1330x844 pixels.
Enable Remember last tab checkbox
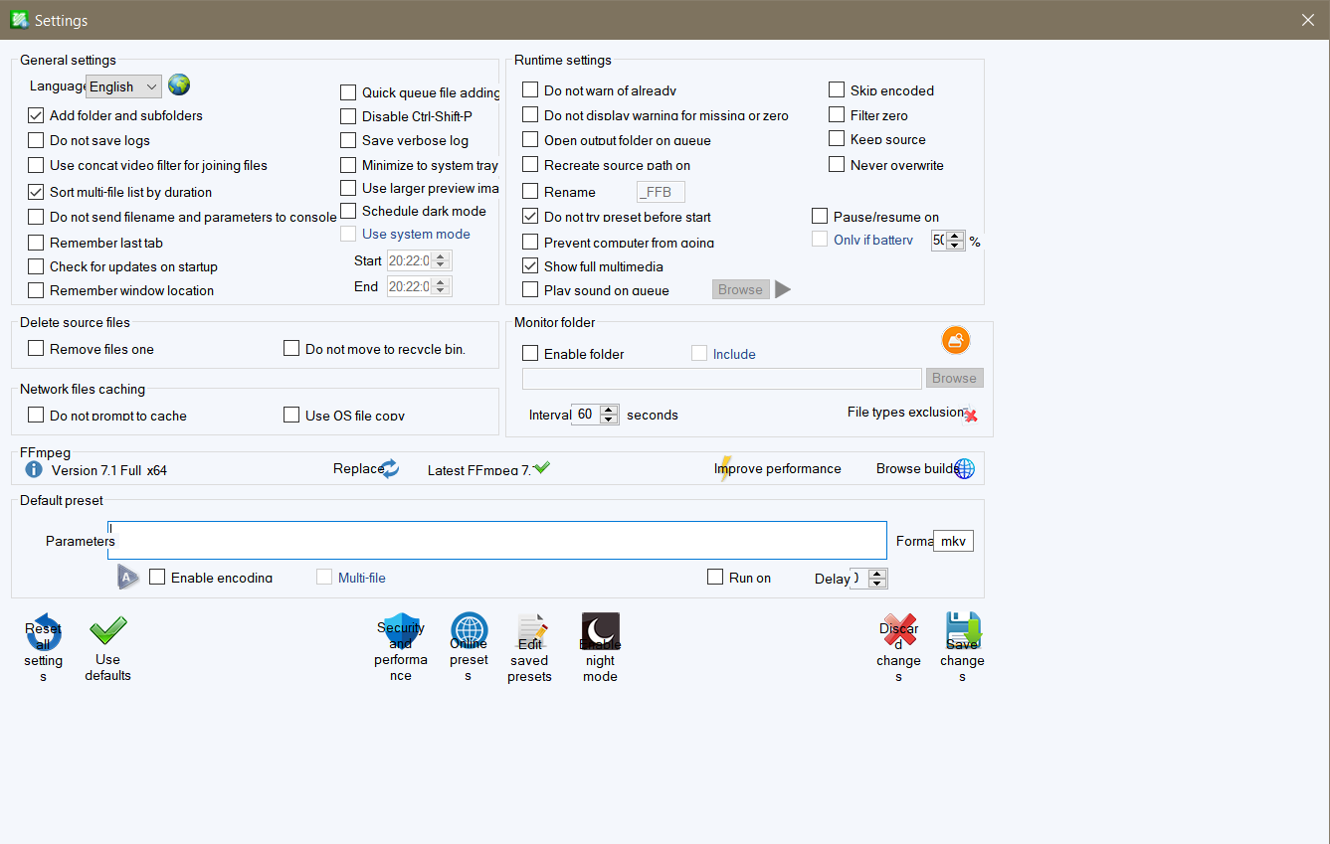coord(36,243)
